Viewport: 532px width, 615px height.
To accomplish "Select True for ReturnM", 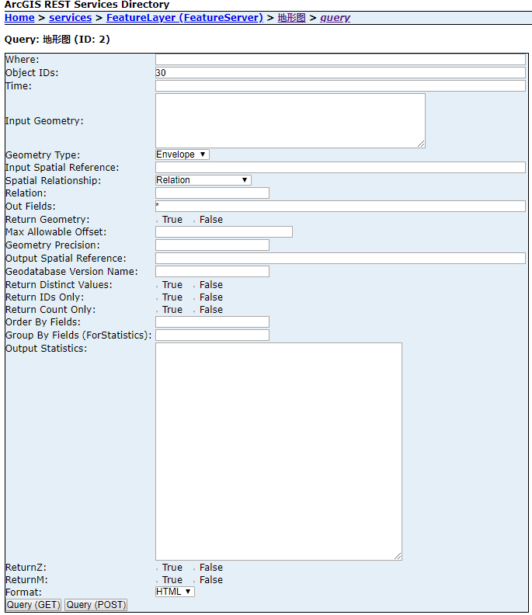I will click(x=158, y=582).
